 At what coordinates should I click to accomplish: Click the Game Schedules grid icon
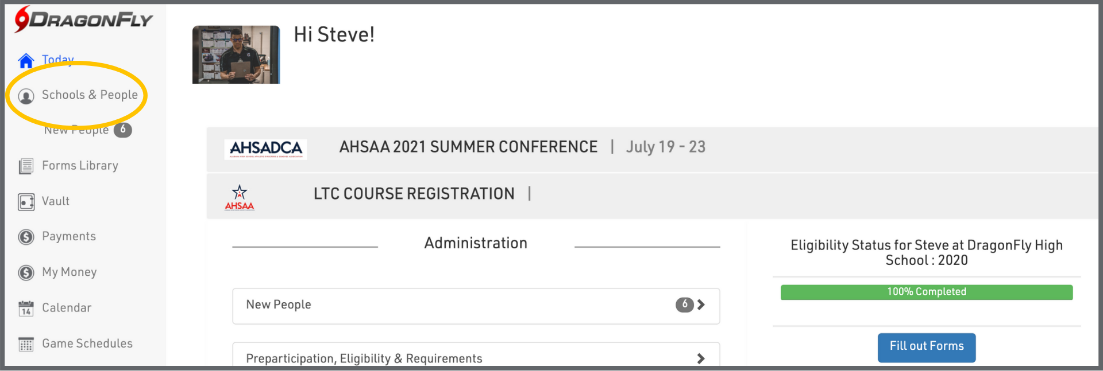pos(26,344)
